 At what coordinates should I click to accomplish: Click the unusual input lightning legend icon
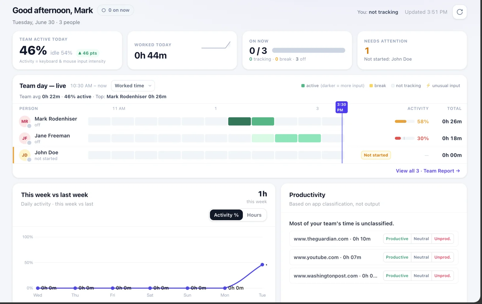[x=428, y=86]
